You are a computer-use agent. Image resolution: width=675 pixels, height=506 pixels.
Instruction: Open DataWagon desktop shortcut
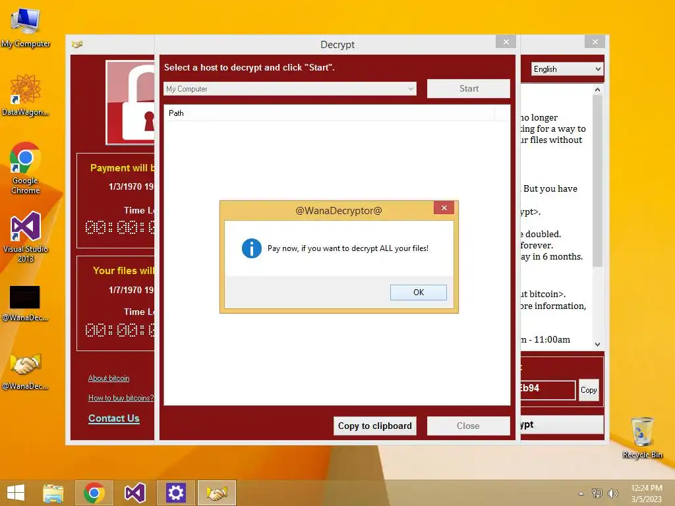pyautogui.click(x=26, y=95)
